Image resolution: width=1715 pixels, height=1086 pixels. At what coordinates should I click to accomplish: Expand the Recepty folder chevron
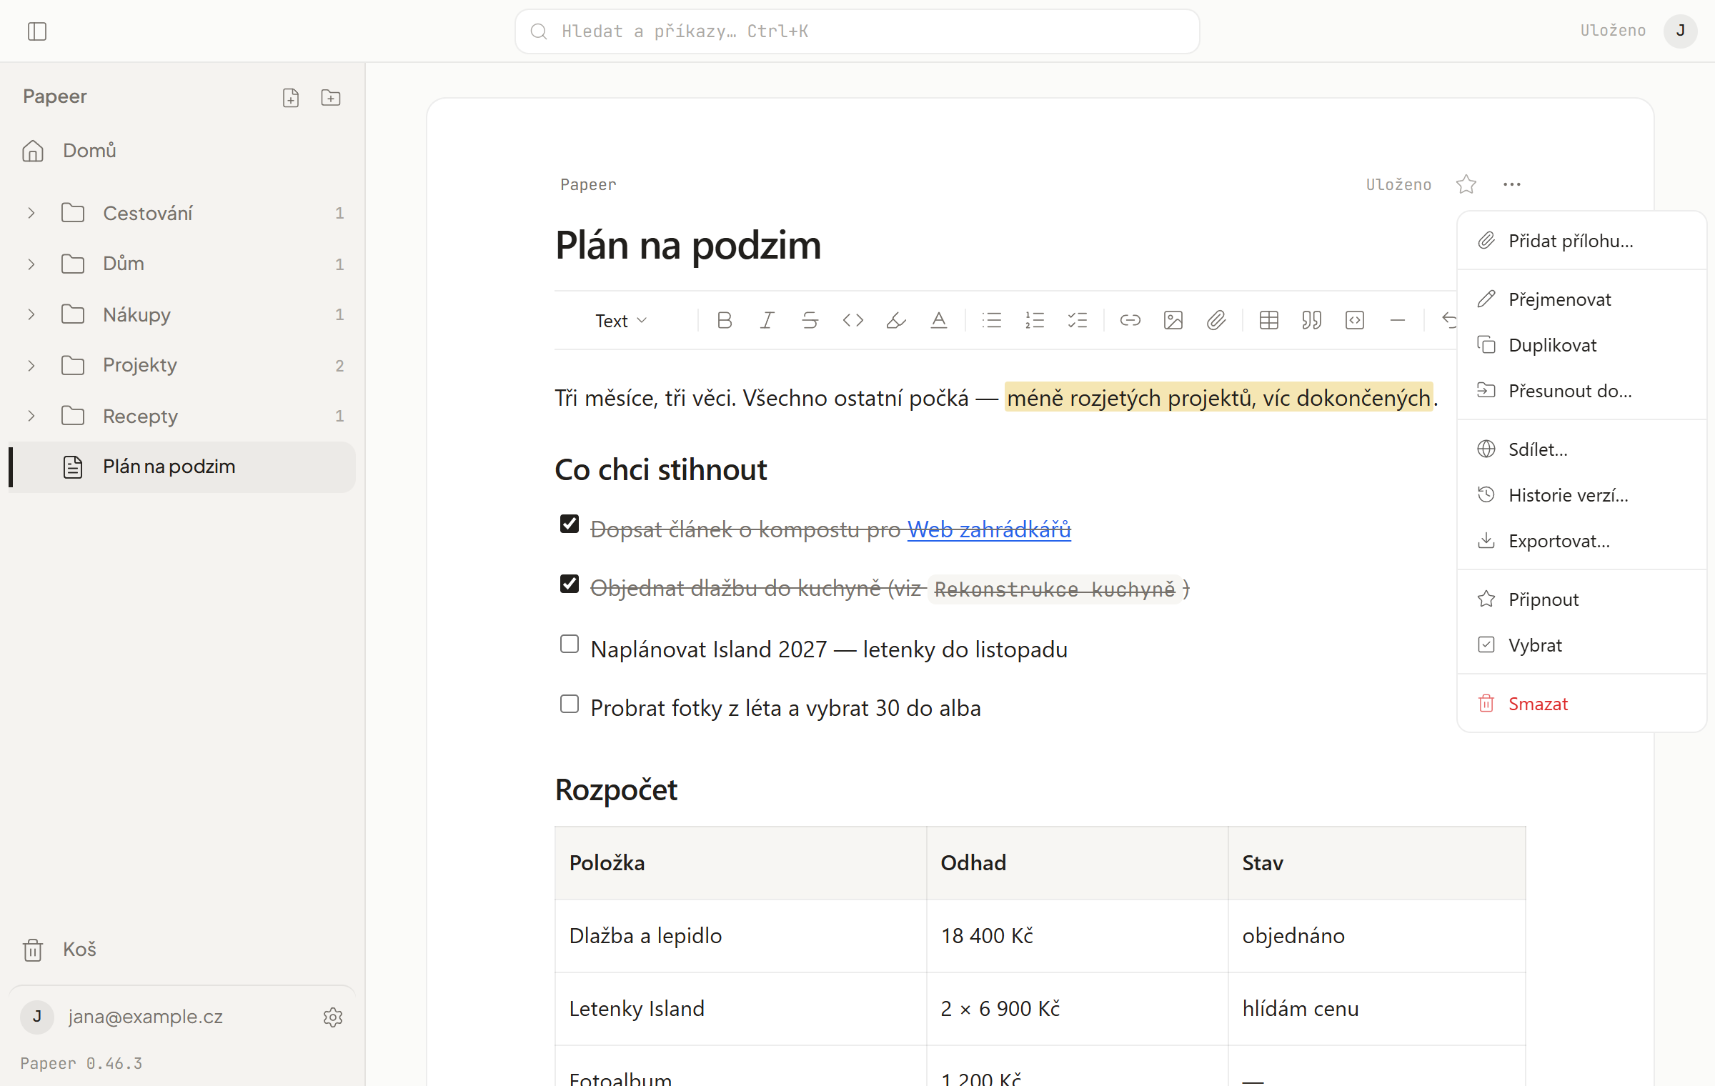point(31,416)
